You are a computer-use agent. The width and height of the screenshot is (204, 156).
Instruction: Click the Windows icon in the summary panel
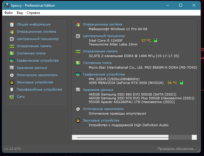(78, 25)
